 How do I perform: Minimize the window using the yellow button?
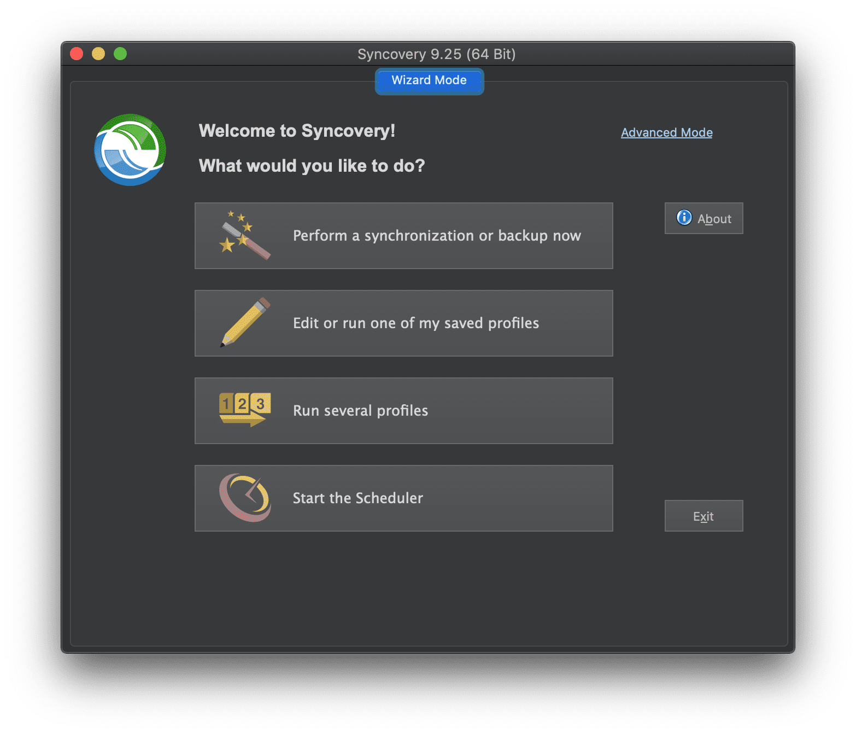pos(98,54)
